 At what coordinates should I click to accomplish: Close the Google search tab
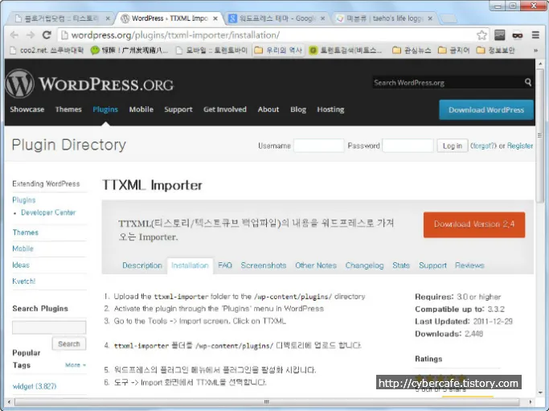pyautogui.click(x=322, y=18)
